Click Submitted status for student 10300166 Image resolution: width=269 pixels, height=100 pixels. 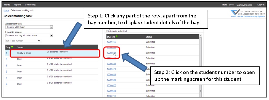(x=150, y=42)
